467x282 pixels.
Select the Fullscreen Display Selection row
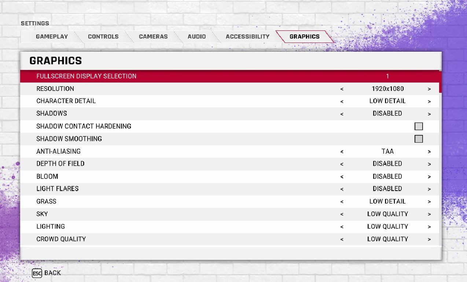coord(229,76)
